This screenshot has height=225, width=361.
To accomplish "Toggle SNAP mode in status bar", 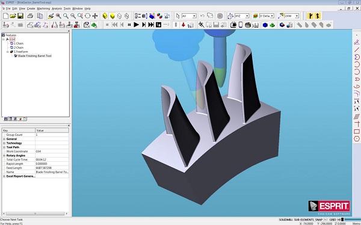I will tap(319, 220).
